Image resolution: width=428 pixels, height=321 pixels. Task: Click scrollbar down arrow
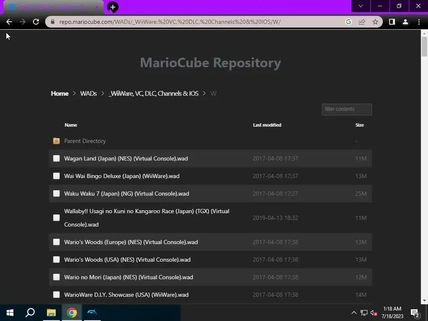point(424,301)
